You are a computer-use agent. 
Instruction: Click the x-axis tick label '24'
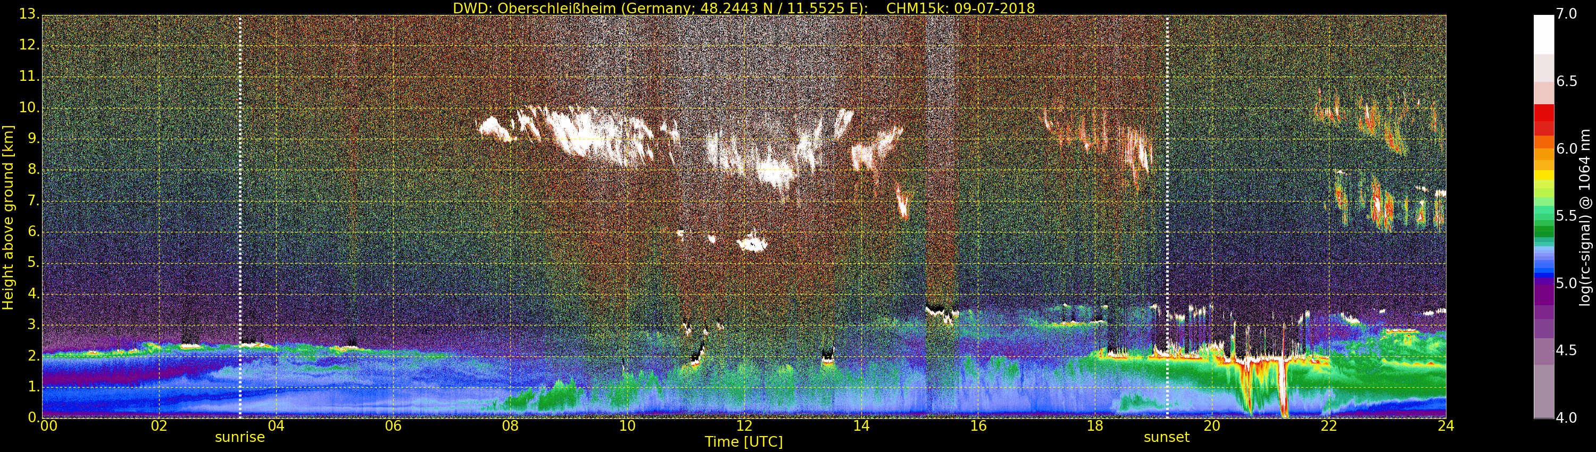point(1446,425)
